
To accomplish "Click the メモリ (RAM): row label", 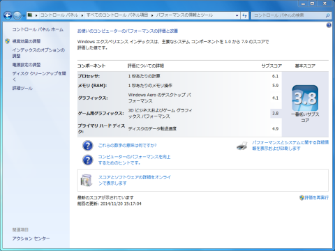I will [x=92, y=86].
